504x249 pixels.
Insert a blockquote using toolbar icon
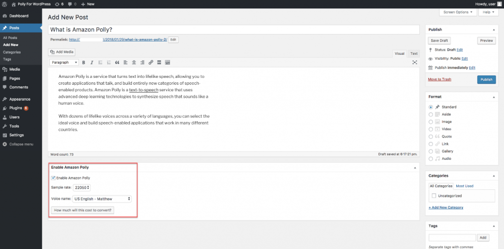click(x=117, y=63)
